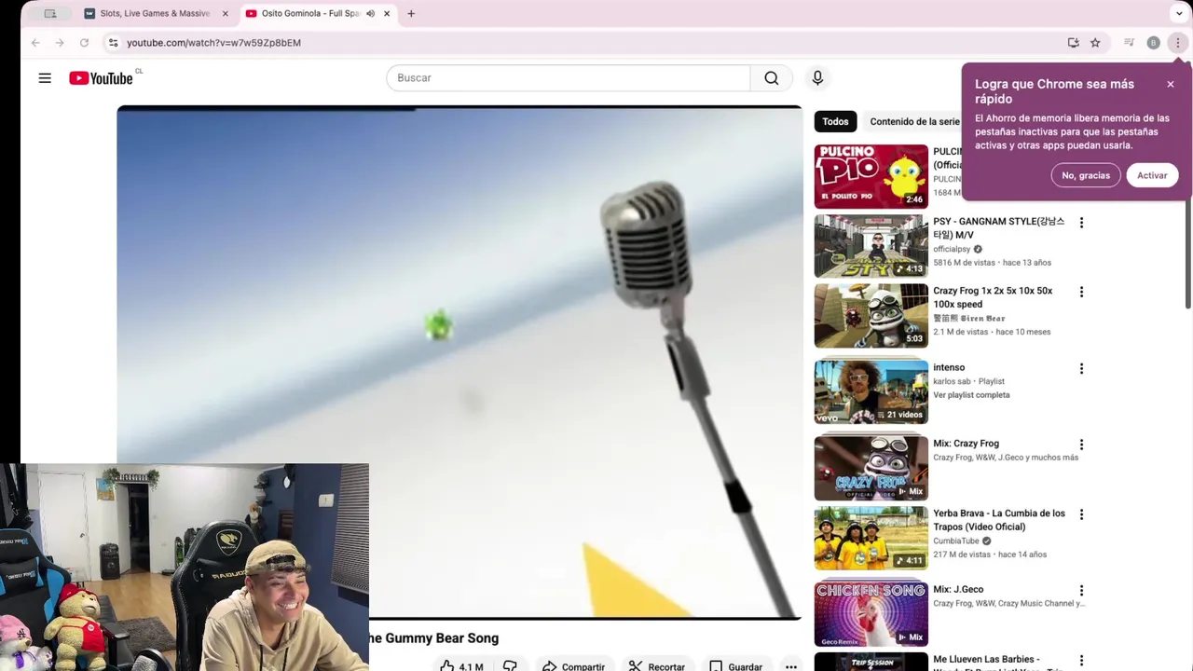Open the Pulcino Pio video thumbnail

871,176
